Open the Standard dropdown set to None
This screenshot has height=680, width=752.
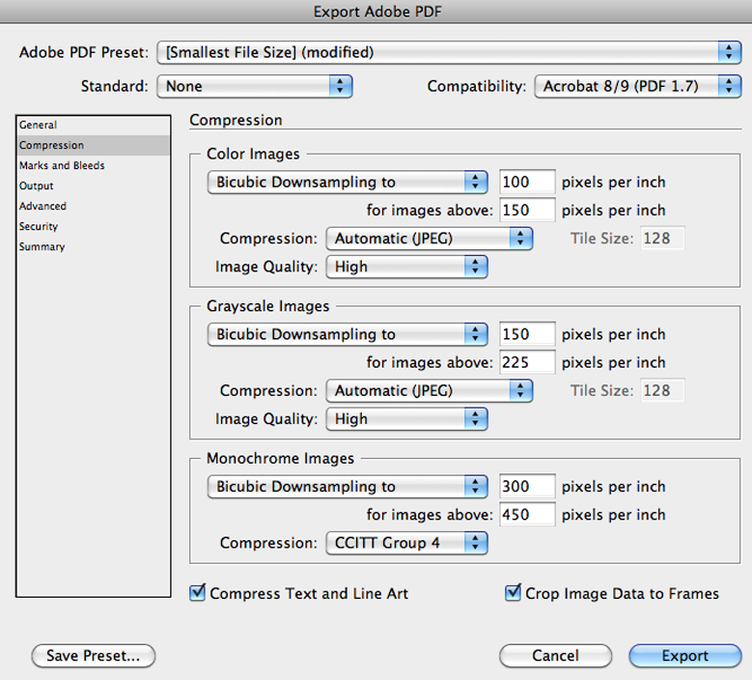(255, 86)
